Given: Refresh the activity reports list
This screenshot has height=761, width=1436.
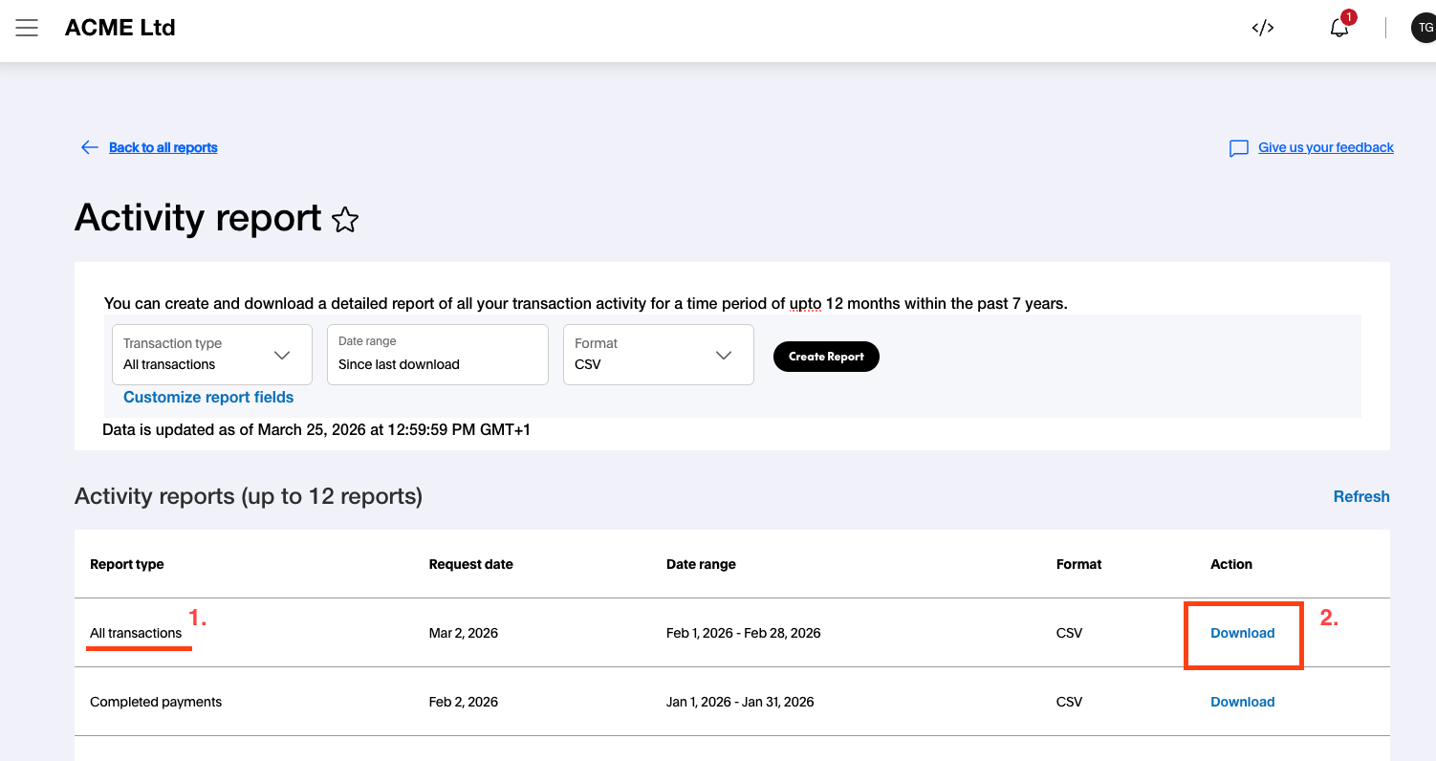Looking at the screenshot, I should click(1361, 496).
